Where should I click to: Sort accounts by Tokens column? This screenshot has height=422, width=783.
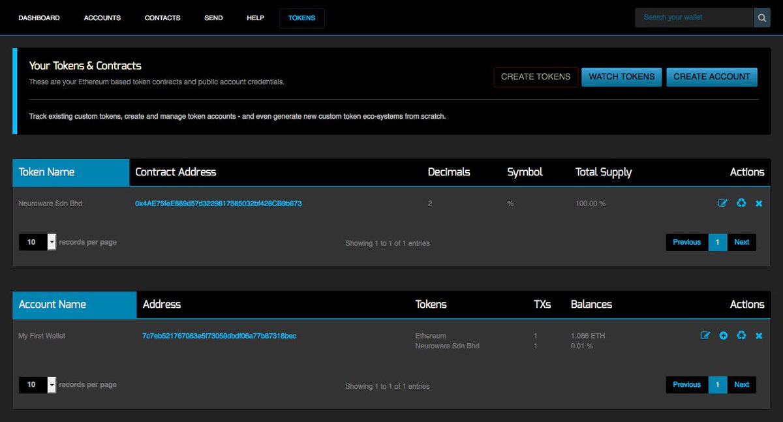point(431,305)
